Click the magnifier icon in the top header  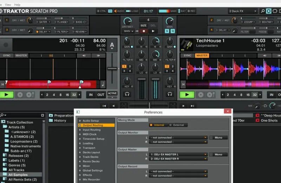[x=263, y=11]
